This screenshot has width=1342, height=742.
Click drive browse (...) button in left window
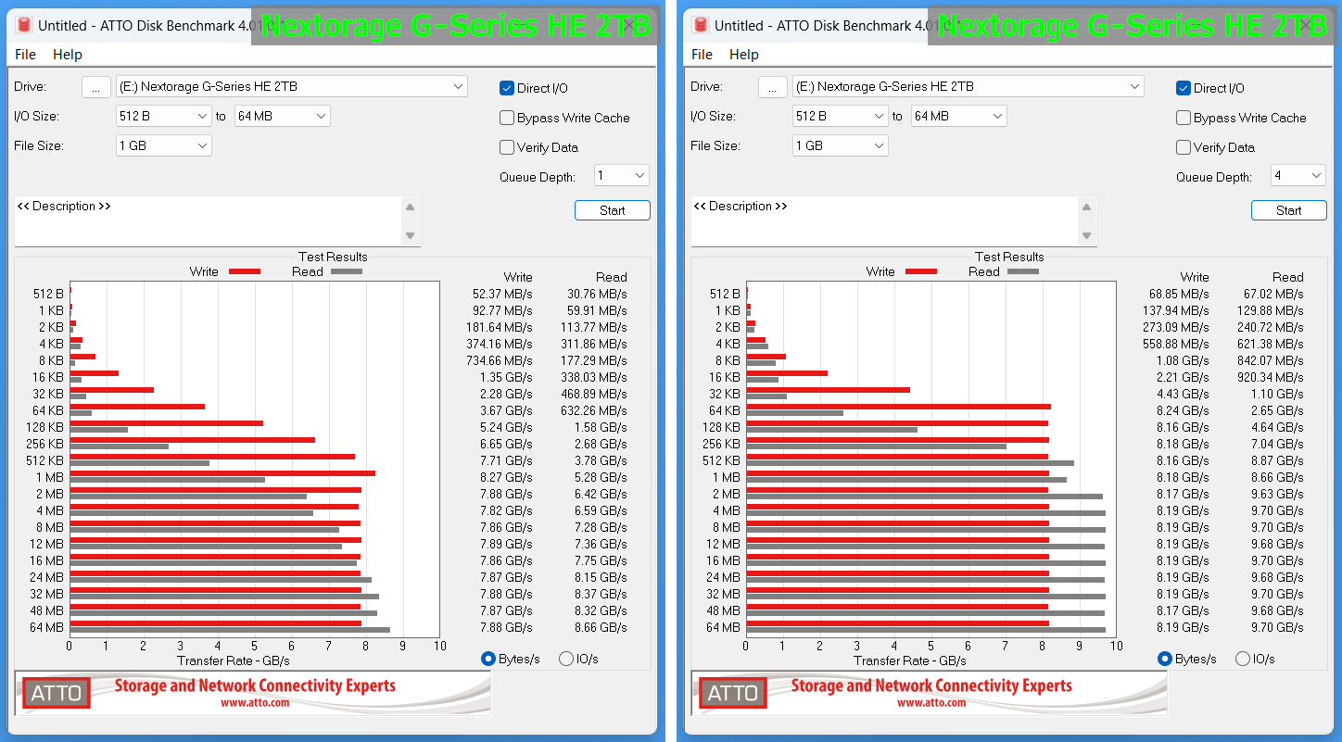click(96, 87)
